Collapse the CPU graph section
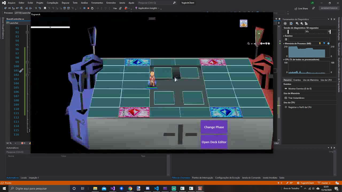Viewport: 342px width, 192px height. (284, 59)
